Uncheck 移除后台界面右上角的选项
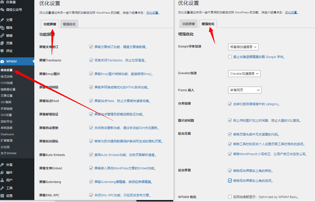This screenshot has width=315, height=202. point(230,180)
